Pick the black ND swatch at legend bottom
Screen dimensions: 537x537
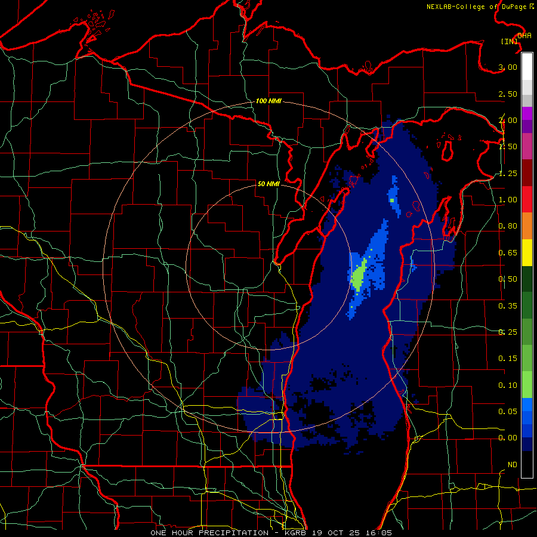[527, 464]
